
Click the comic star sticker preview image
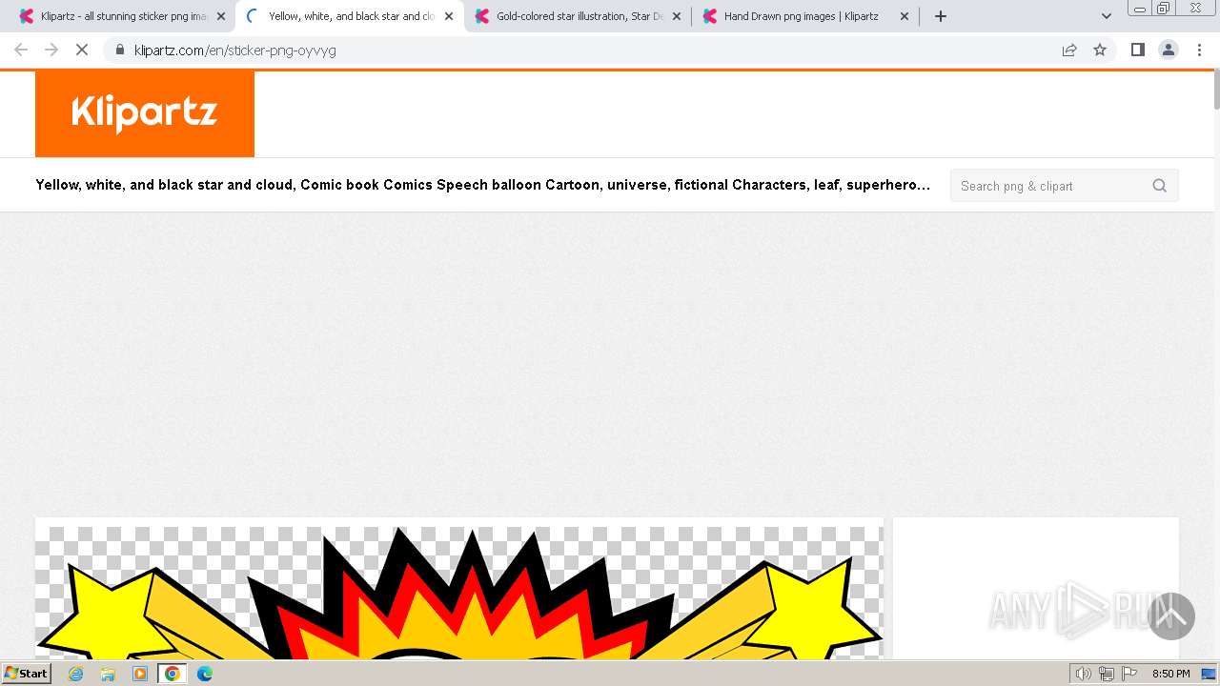[459, 591]
